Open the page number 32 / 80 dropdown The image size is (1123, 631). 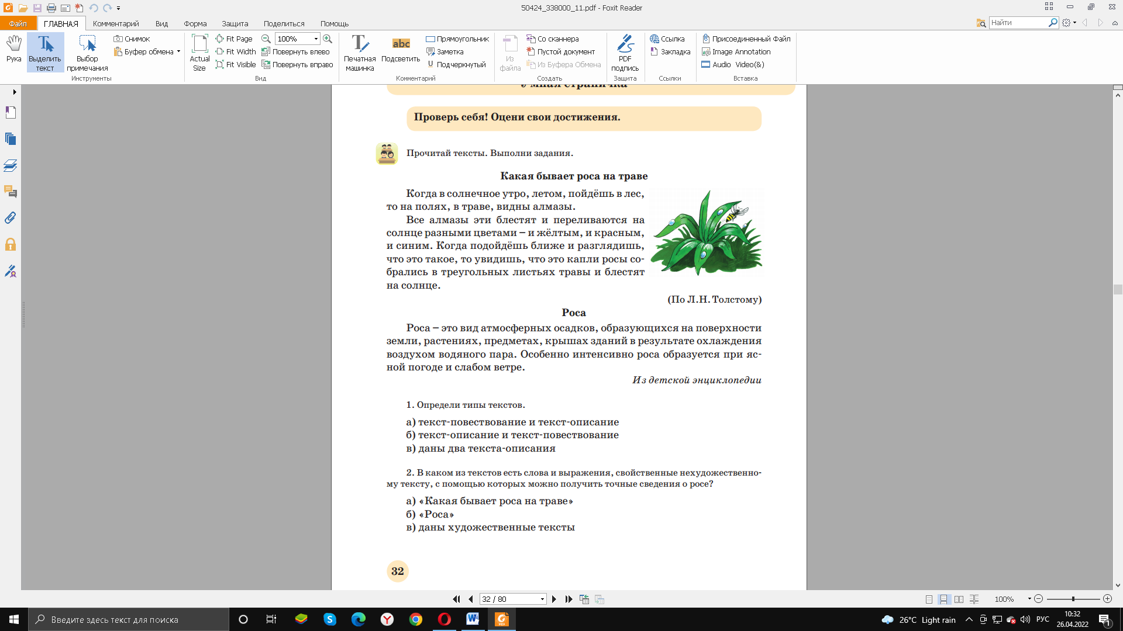[542, 599]
